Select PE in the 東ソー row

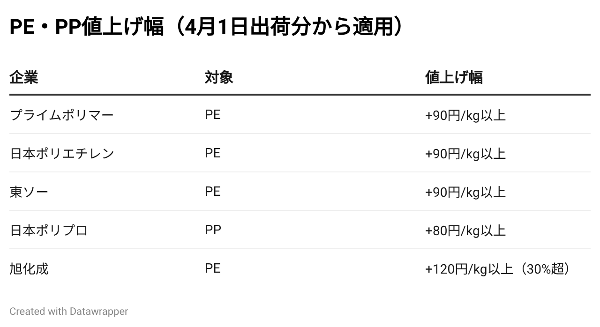212,192
